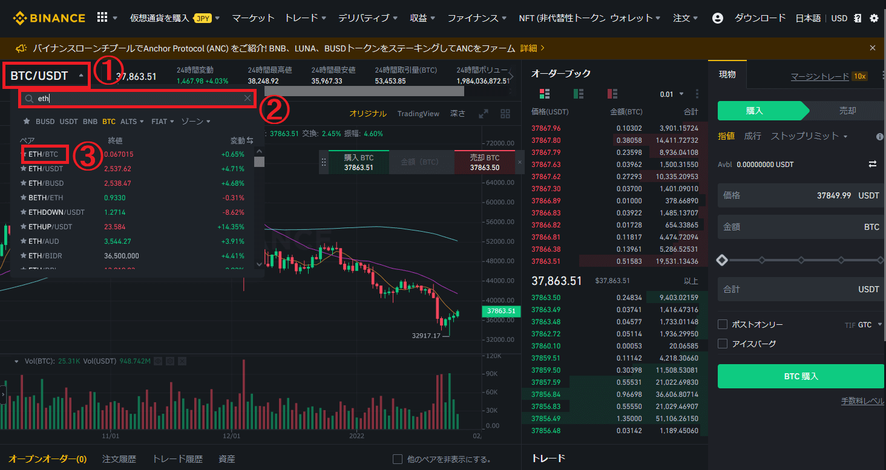Screen dimensions: 886x470
Task: Click the pair search input field
Action: [138, 98]
